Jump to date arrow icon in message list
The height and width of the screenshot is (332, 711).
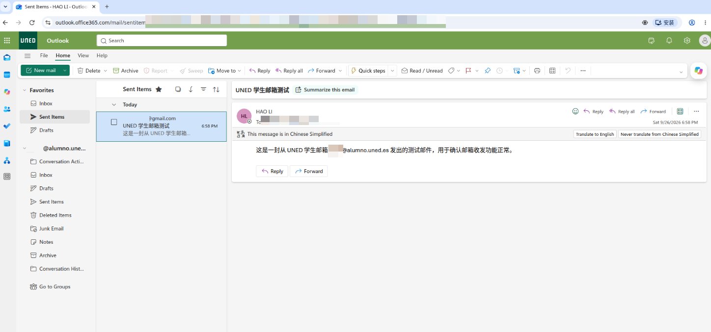coord(191,89)
